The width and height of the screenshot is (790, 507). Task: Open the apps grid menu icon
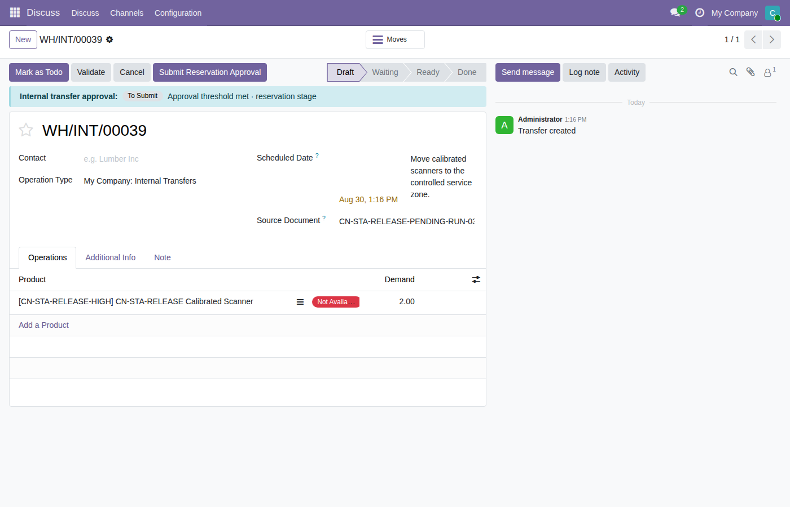[15, 12]
